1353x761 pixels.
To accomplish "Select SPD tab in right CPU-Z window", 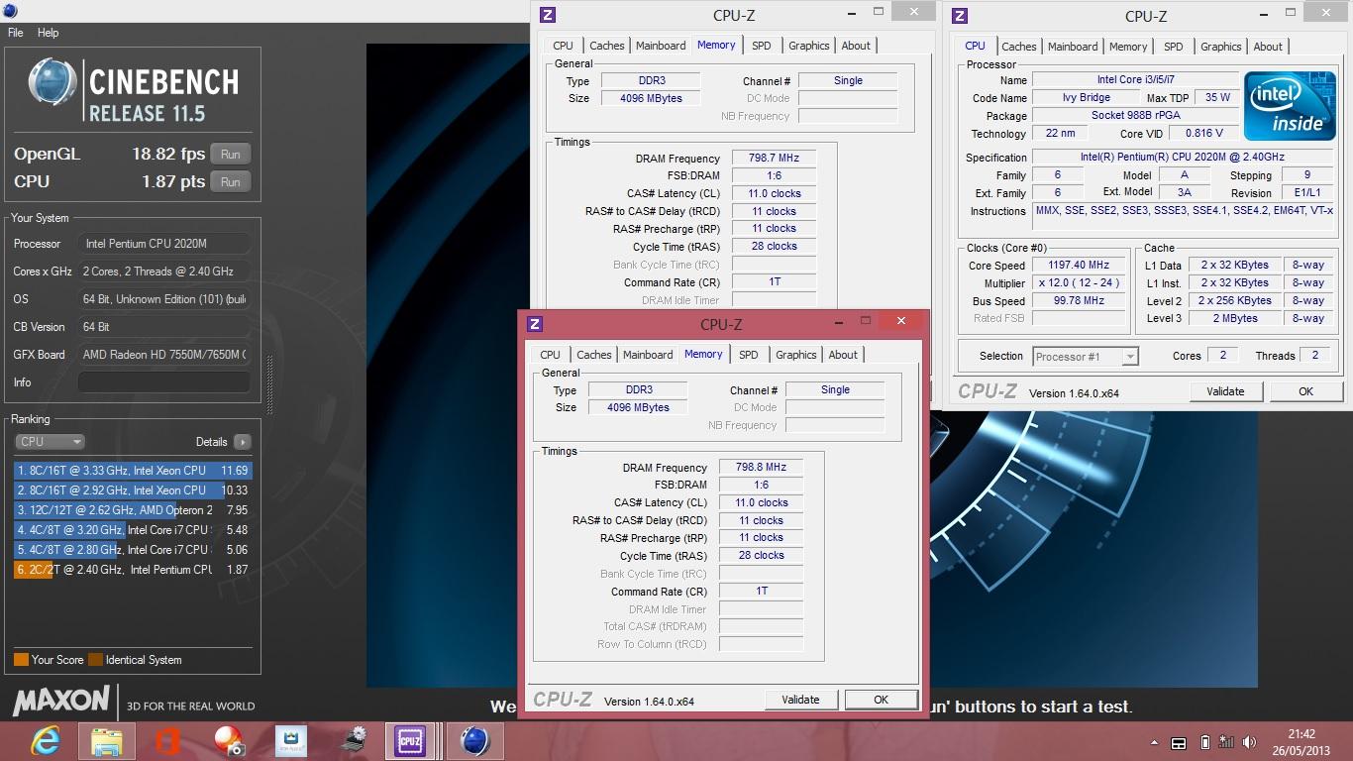I will click(1174, 47).
